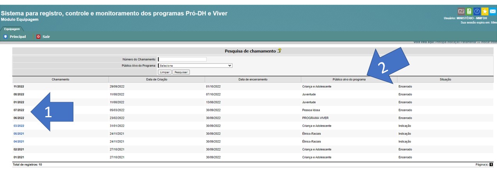Open the Principal menu item

coord(18,37)
